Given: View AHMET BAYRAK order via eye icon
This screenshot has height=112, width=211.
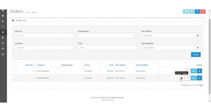Looking at the screenshot, I should [193, 78].
